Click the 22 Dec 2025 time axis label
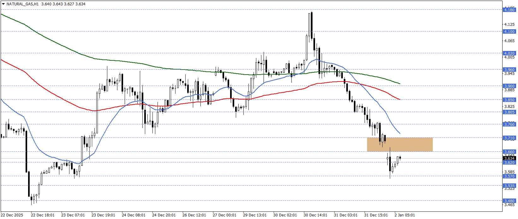This screenshot has height=219, width=518. pos(12,215)
